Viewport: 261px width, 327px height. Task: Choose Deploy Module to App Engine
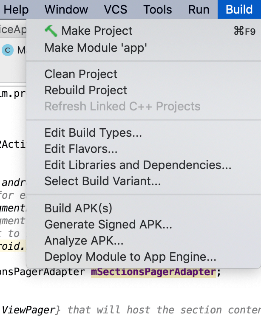[x=130, y=257]
